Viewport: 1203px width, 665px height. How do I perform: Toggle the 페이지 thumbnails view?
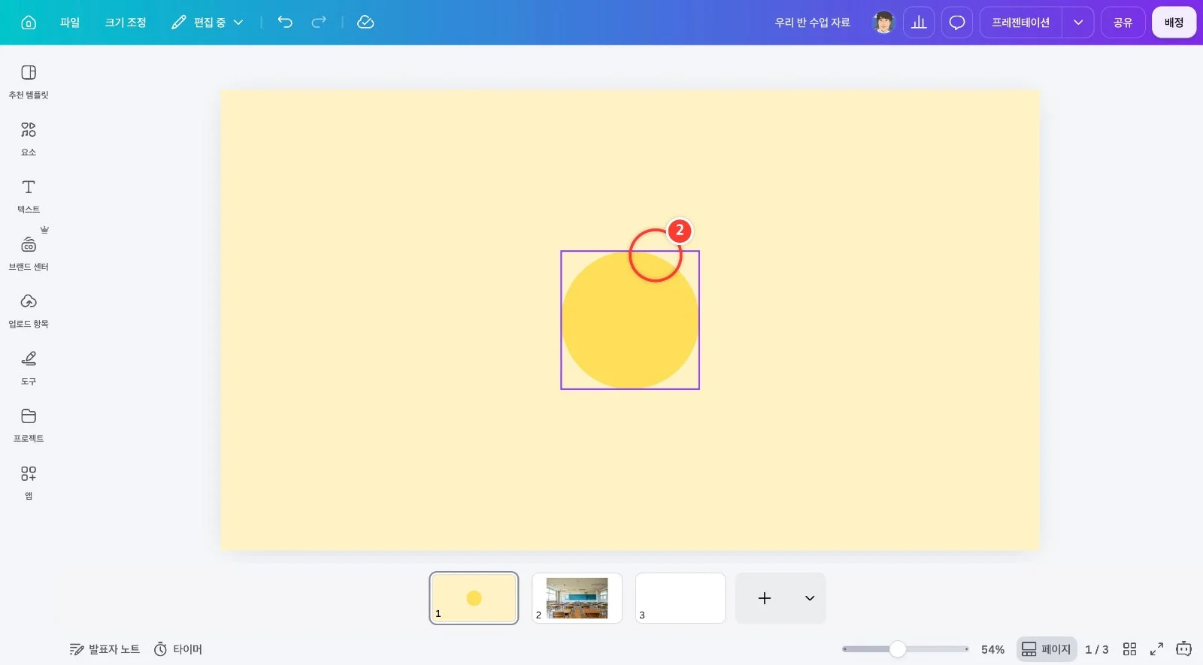pyautogui.click(x=1047, y=649)
